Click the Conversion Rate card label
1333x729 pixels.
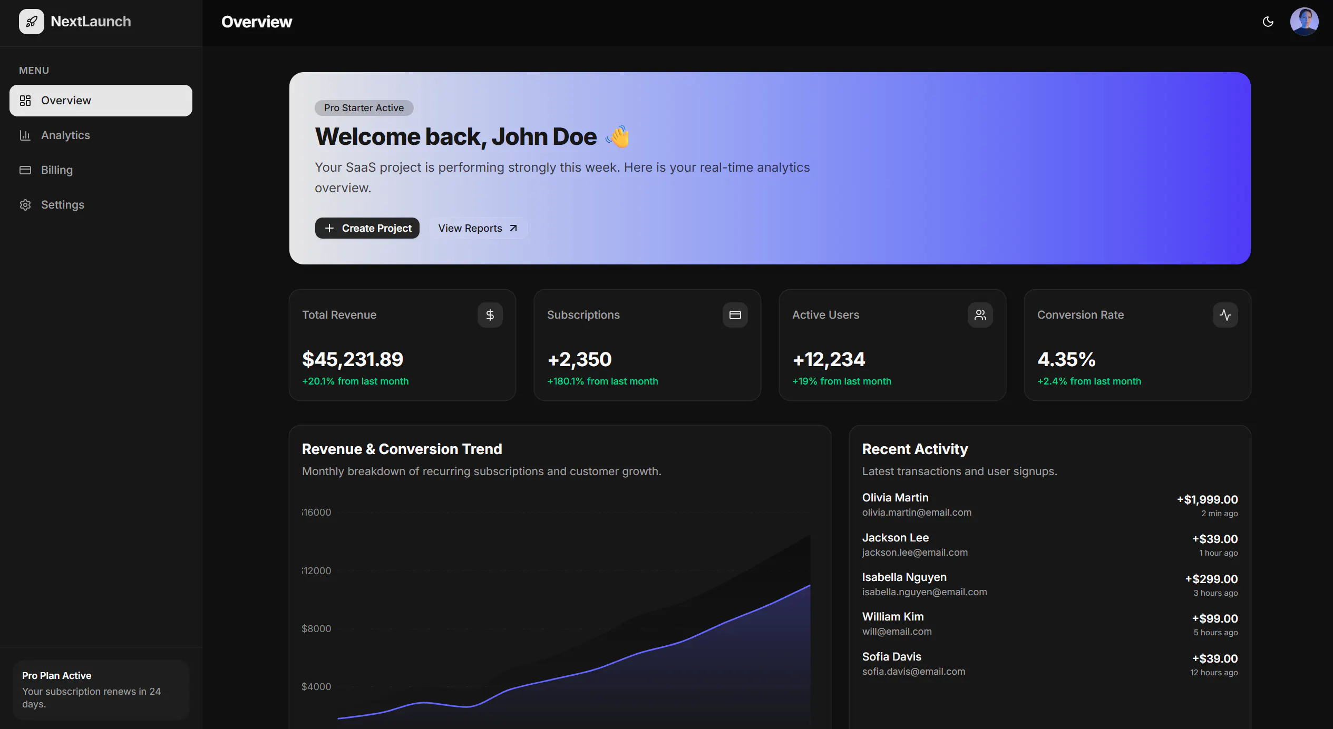coord(1081,315)
